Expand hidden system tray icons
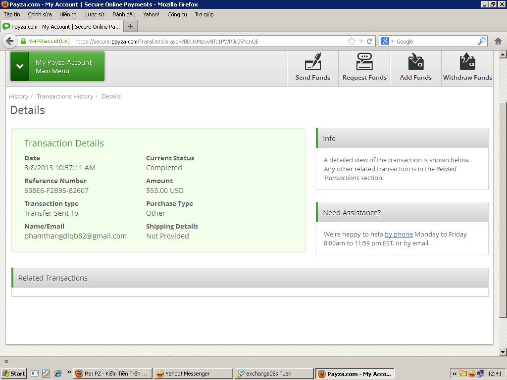The height and width of the screenshot is (380, 507). tap(455, 374)
